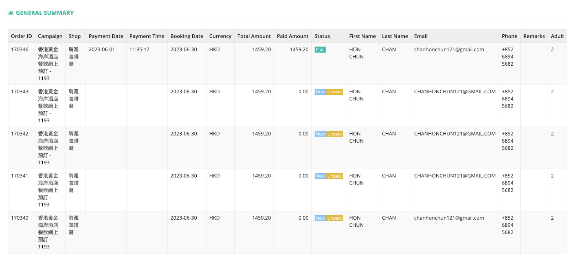Image resolution: width=569 pixels, height=254 pixels.
Task: Click email of order 170340
Action: [x=449, y=218]
